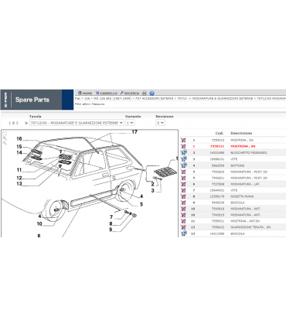The width and height of the screenshot is (286, 327).
Task: Click the Cod. column header
Action: click(x=220, y=133)
